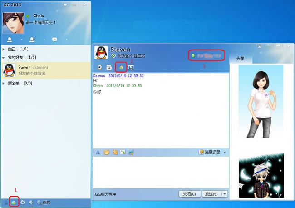Click Steven's penguin avatar in chat header
Screen dimensions: 295x208
point(101,53)
